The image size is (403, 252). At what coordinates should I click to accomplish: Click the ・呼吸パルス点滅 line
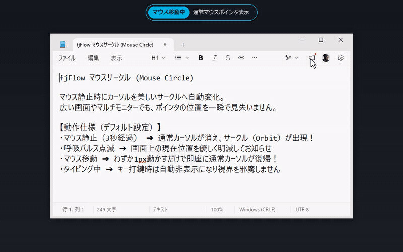point(166,148)
